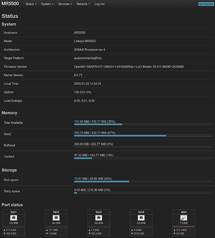Click the wan port connected icon

[184, 218]
